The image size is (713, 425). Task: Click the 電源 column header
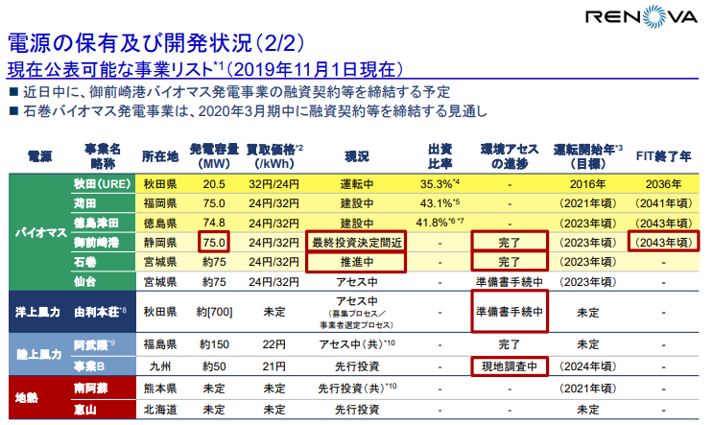pos(39,156)
